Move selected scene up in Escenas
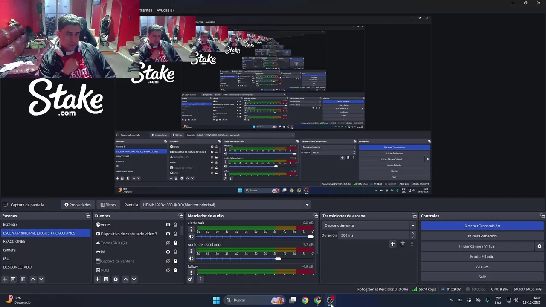The width and height of the screenshot is (546, 307). pos(33,279)
